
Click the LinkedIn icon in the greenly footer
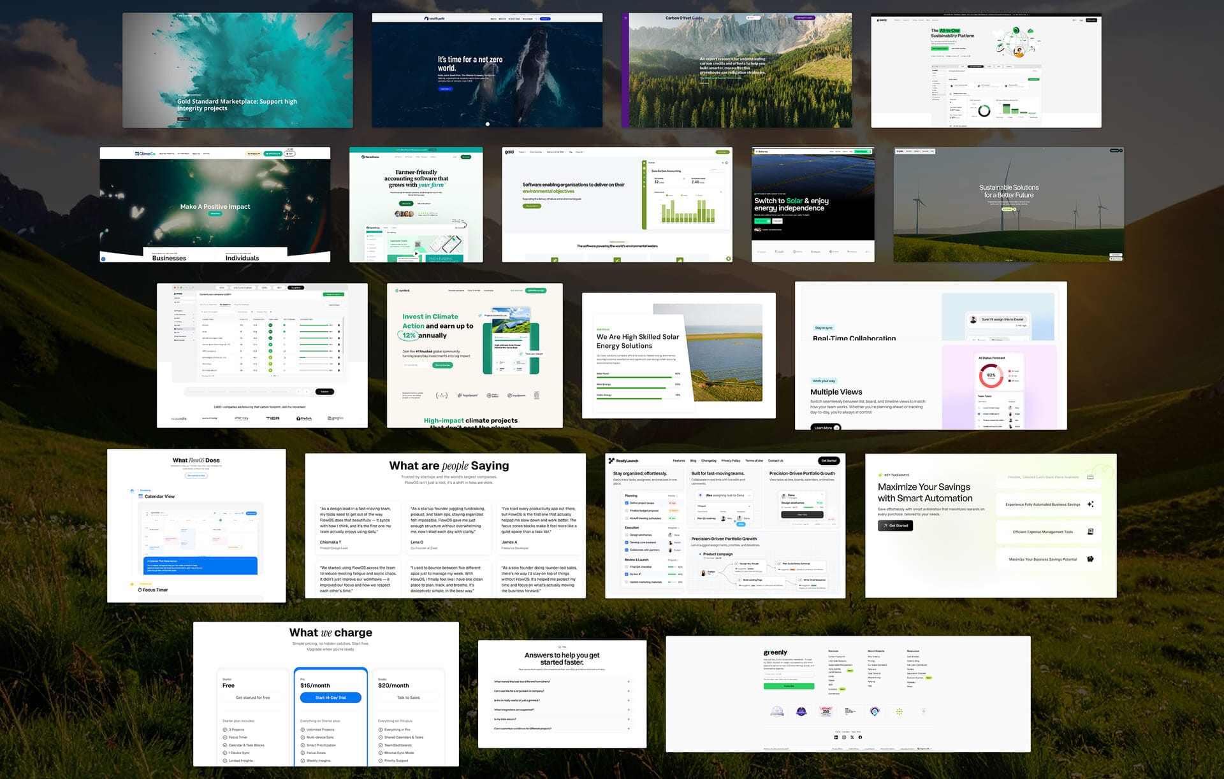(x=835, y=737)
